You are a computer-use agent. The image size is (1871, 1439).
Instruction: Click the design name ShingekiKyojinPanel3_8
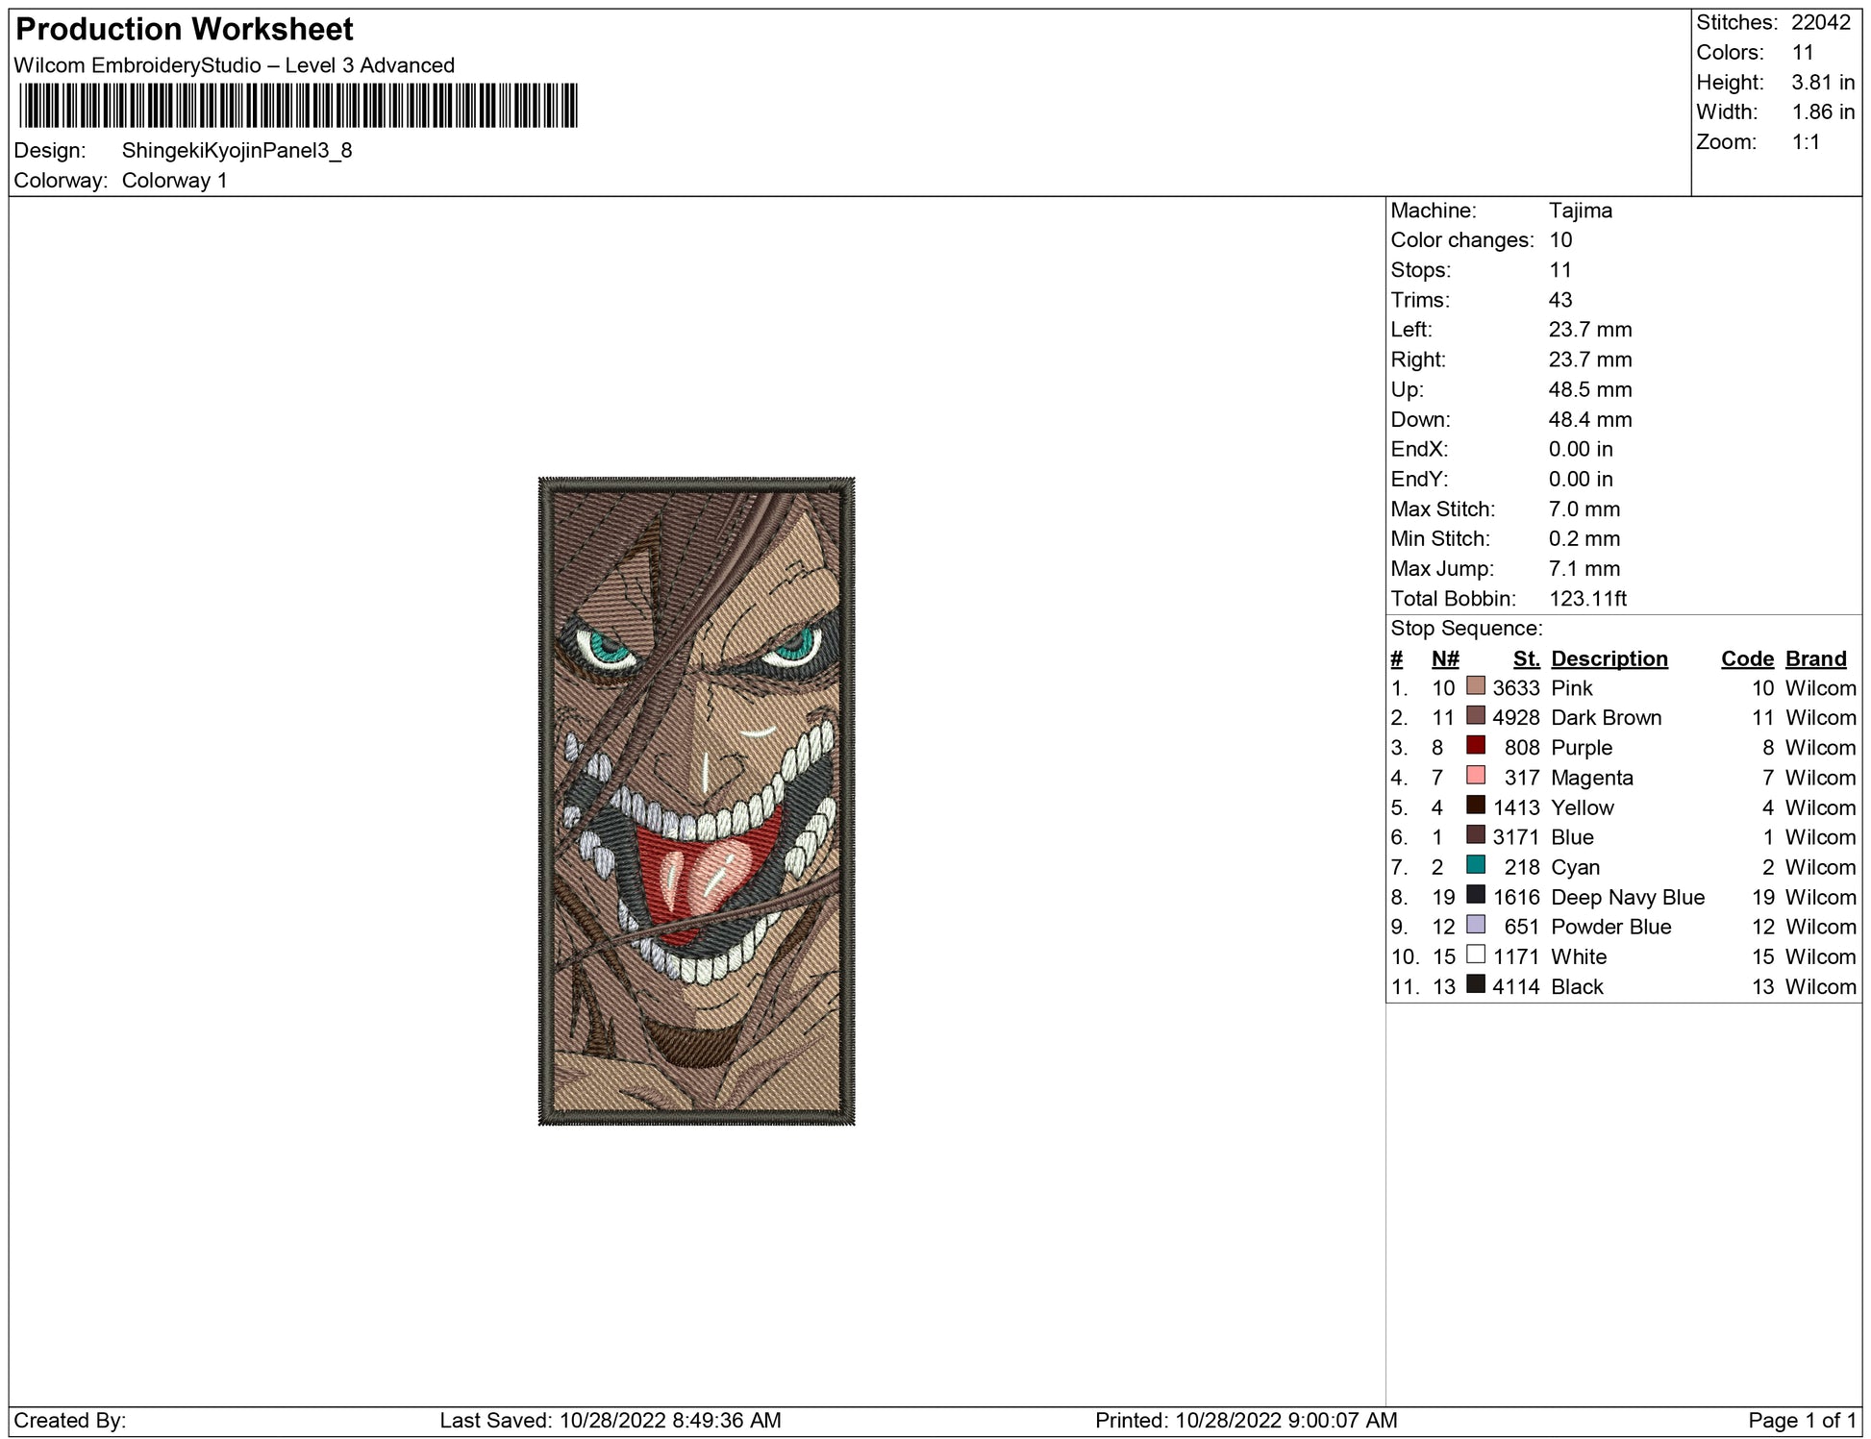coord(237,151)
